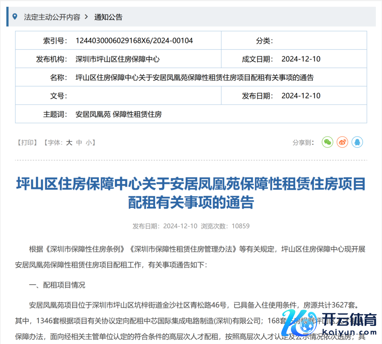The height and width of the screenshot is (344, 382).
Task: Share the article via the WeChat icon
Action: pyautogui.click(x=328, y=142)
